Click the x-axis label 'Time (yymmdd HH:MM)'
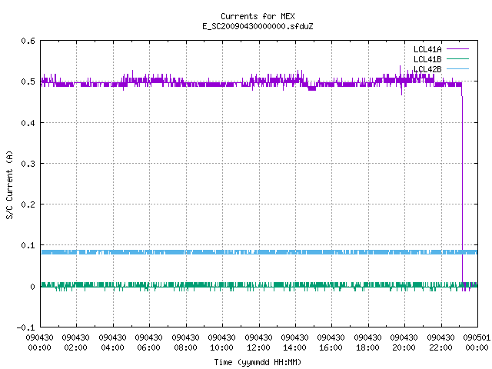This screenshot has width=492, height=369. point(258,362)
